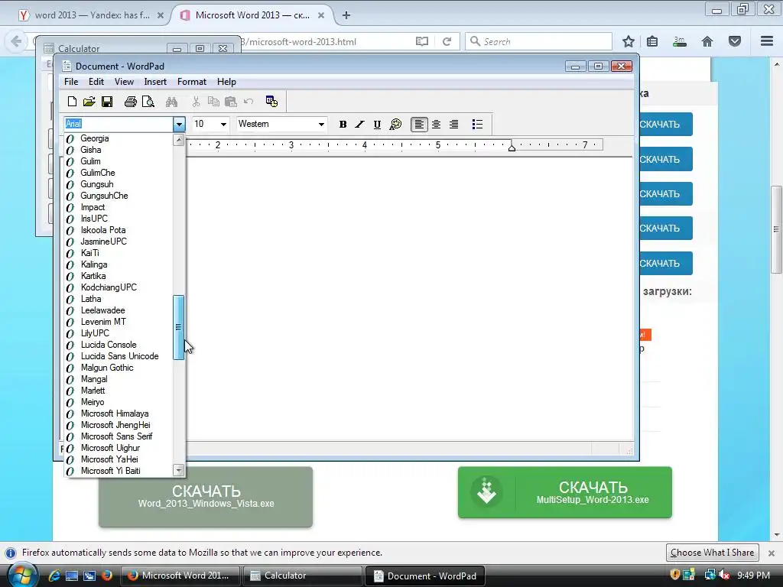Click the Undo arrow icon
This screenshot has width=783, height=587.
[x=249, y=102]
